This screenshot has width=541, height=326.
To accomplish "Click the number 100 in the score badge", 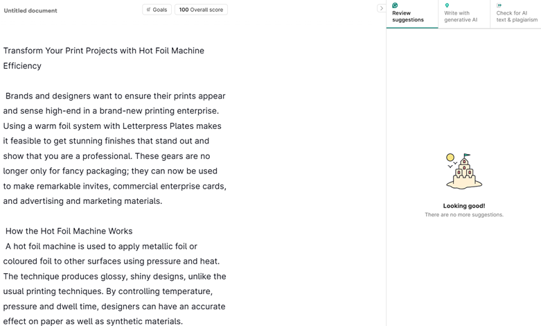I will point(184,10).
